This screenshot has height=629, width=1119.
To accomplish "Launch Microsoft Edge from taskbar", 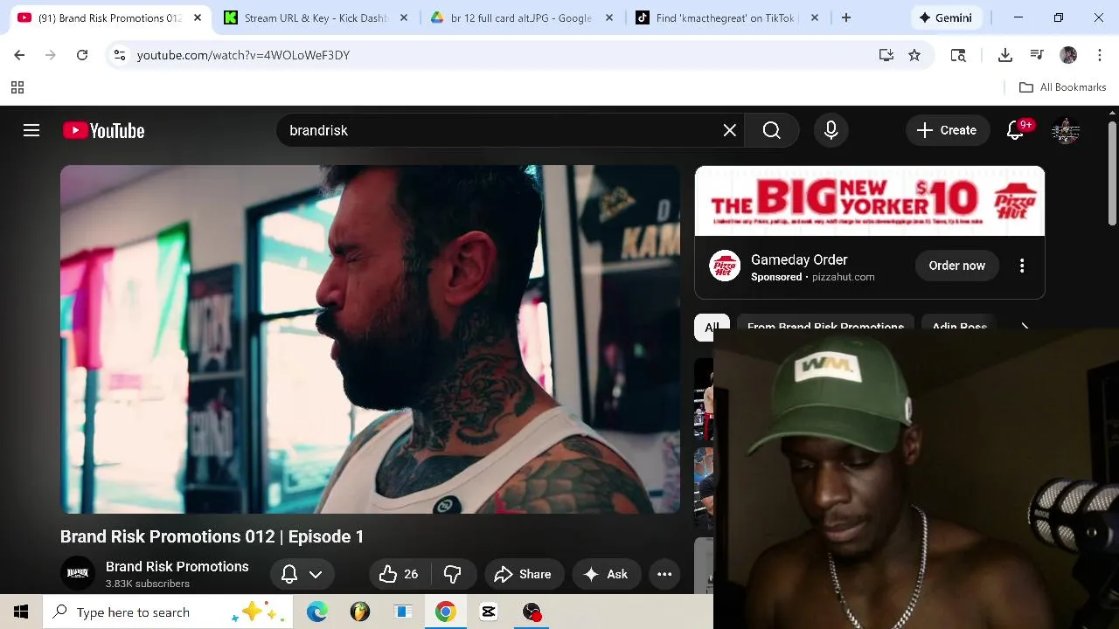I will pos(316,612).
